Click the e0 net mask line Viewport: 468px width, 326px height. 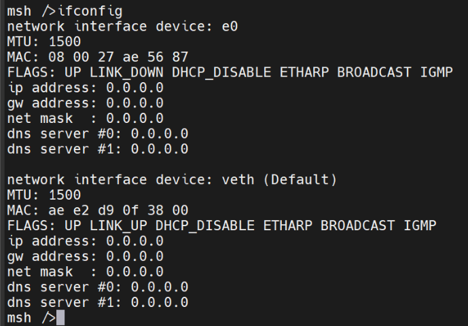point(85,118)
